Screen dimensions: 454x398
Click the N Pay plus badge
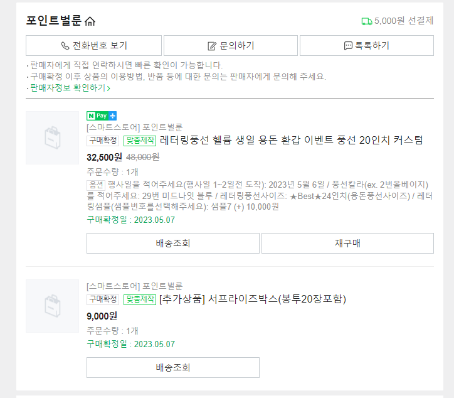coord(102,116)
